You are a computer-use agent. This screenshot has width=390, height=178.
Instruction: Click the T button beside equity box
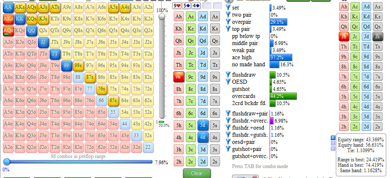click(x=332, y=143)
